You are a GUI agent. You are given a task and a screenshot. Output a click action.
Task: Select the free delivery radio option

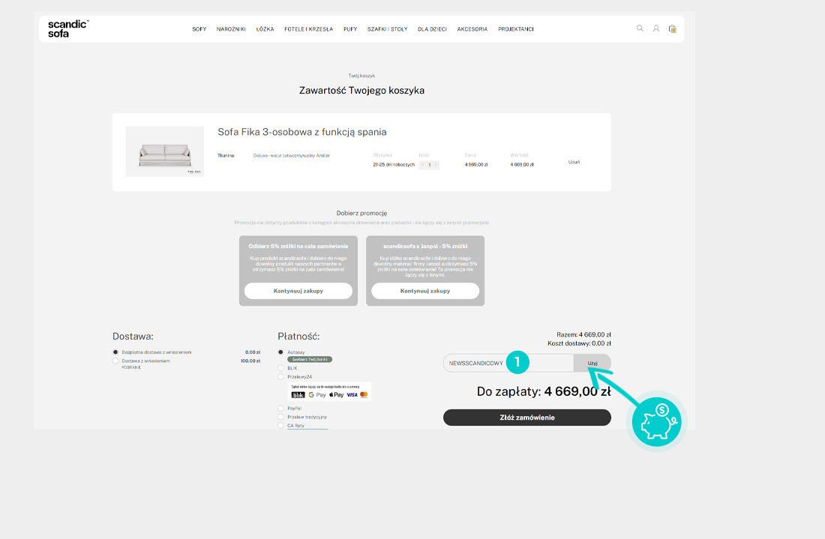tap(115, 352)
